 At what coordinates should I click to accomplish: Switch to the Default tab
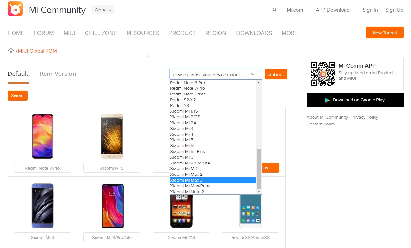pyautogui.click(x=18, y=74)
